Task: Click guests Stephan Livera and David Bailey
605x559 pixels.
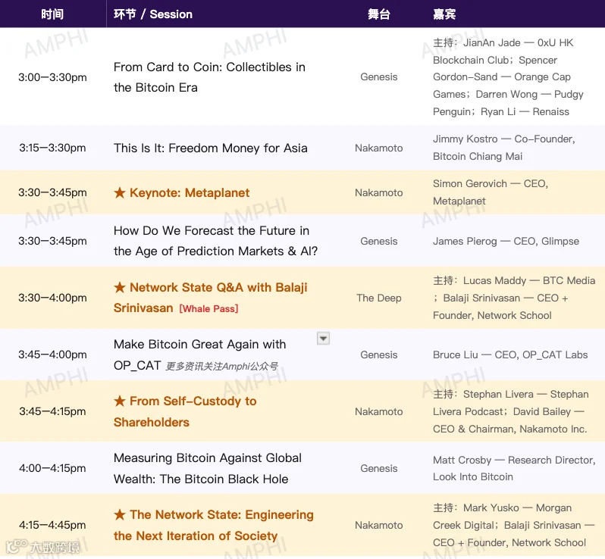Action: tap(510, 411)
